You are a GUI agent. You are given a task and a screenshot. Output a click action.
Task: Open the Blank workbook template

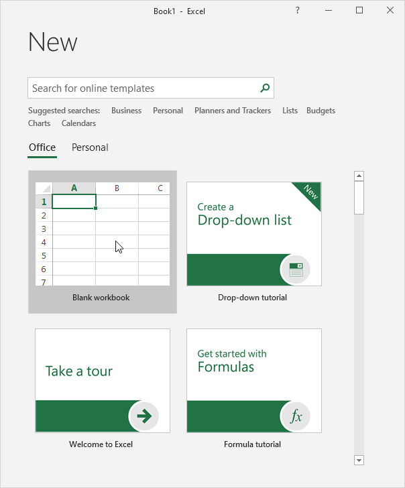click(102, 241)
